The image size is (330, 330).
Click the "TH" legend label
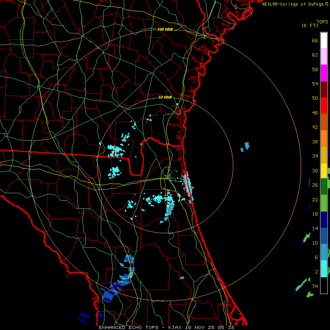point(315,286)
